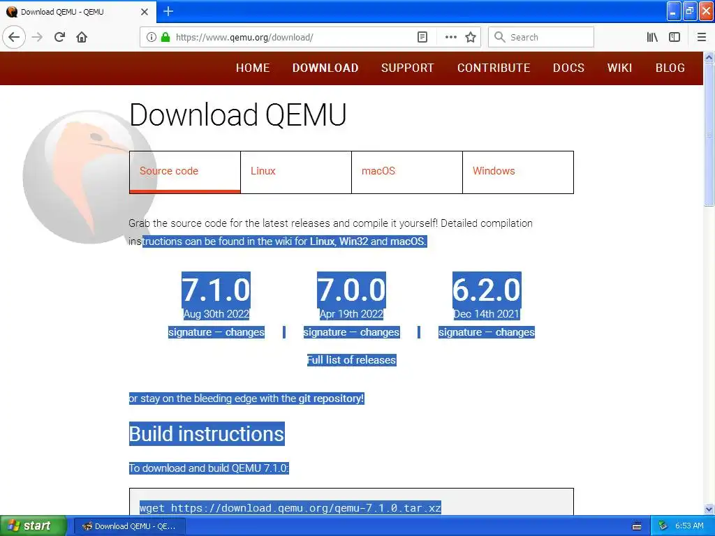Image resolution: width=715 pixels, height=536 pixels.
Task: Go to SUPPORT in site navigation
Action: pyautogui.click(x=407, y=68)
